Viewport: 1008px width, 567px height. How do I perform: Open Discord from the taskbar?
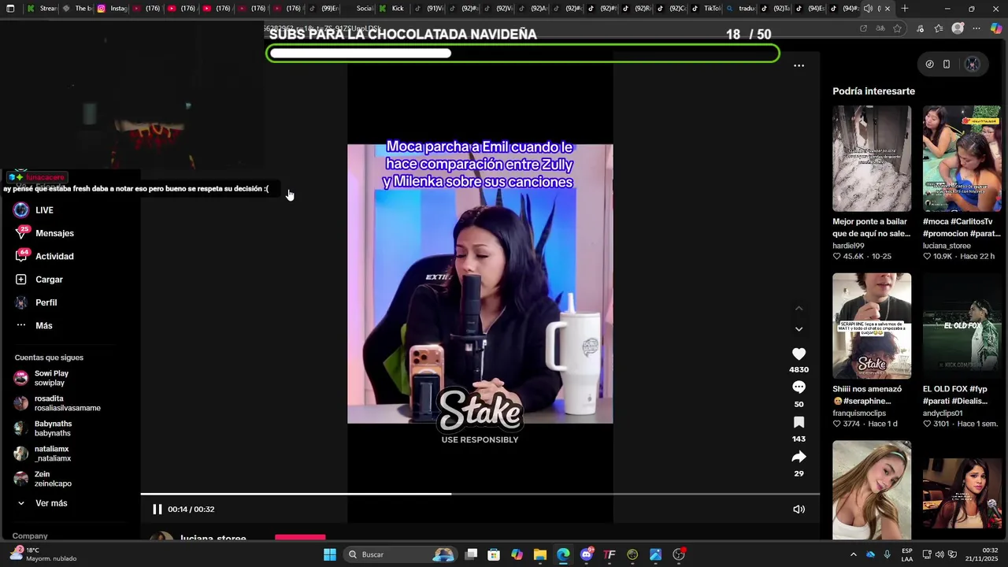click(x=586, y=554)
